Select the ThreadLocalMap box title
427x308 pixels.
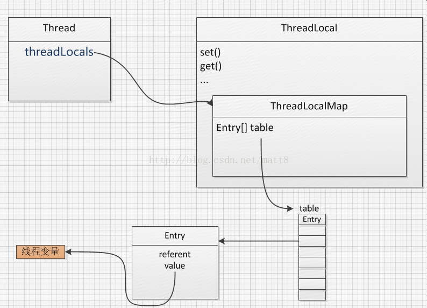click(x=309, y=106)
